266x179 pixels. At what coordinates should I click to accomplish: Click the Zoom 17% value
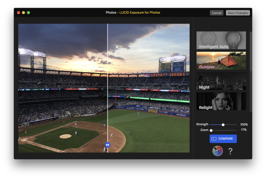click(x=244, y=130)
